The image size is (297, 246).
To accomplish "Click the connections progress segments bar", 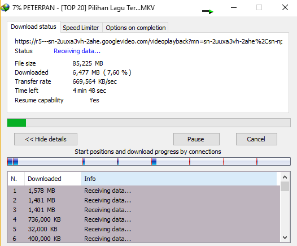I will click(x=148, y=161).
